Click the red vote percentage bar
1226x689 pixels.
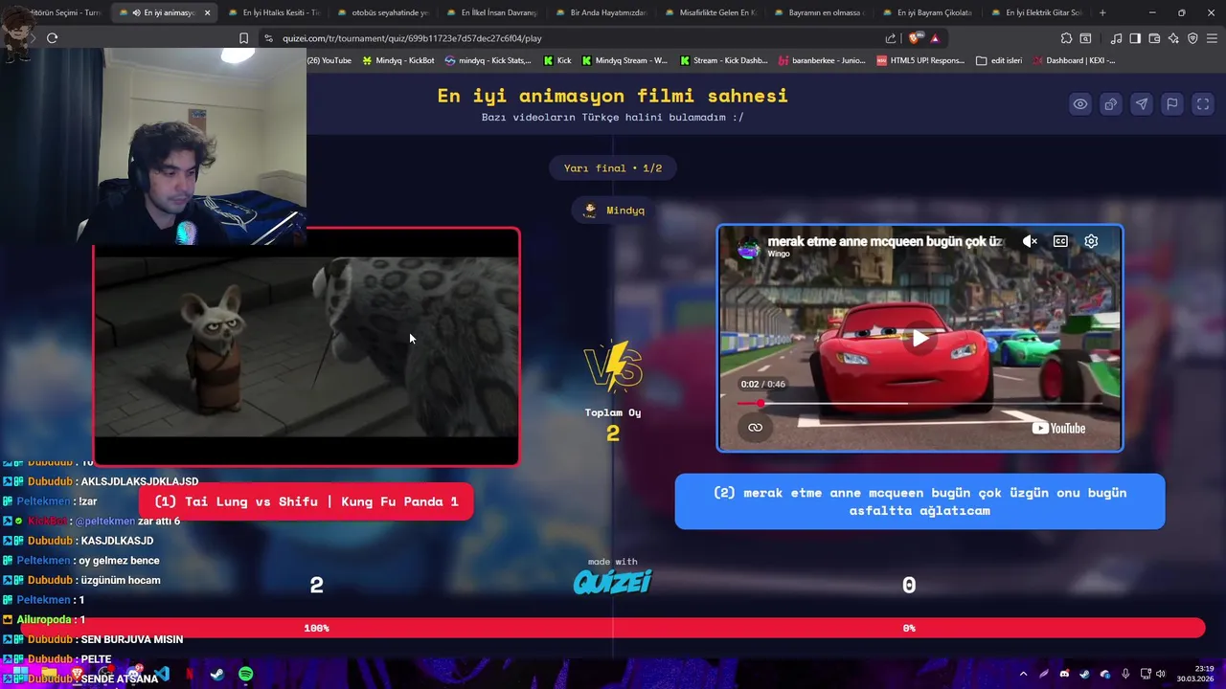[613, 628]
